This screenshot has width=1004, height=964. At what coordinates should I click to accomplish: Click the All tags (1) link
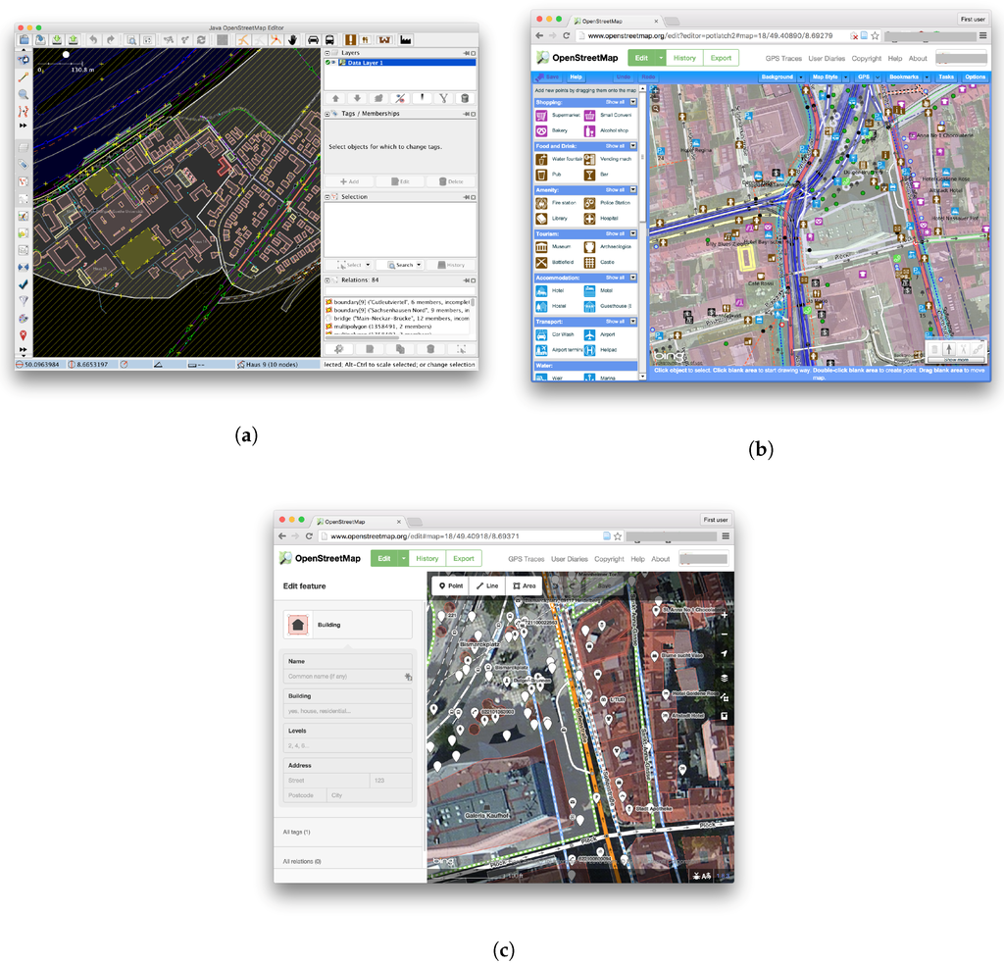pyautogui.click(x=296, y=832)
